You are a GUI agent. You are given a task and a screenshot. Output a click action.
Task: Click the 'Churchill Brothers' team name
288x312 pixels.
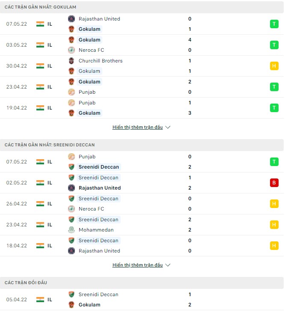(101, 61)
